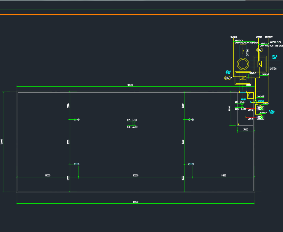Select the MDV-2 valve symbol in its chamber
The height and width of the screenshot is (232, 283).
coord(243,78)
